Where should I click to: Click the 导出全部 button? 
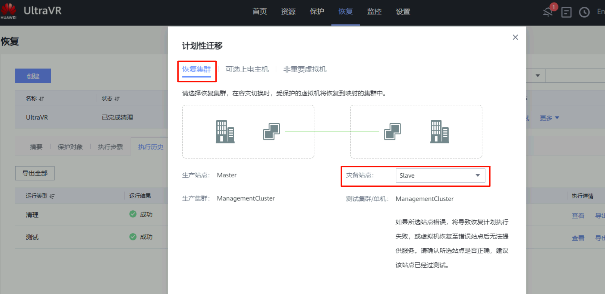tap(35, 173)
